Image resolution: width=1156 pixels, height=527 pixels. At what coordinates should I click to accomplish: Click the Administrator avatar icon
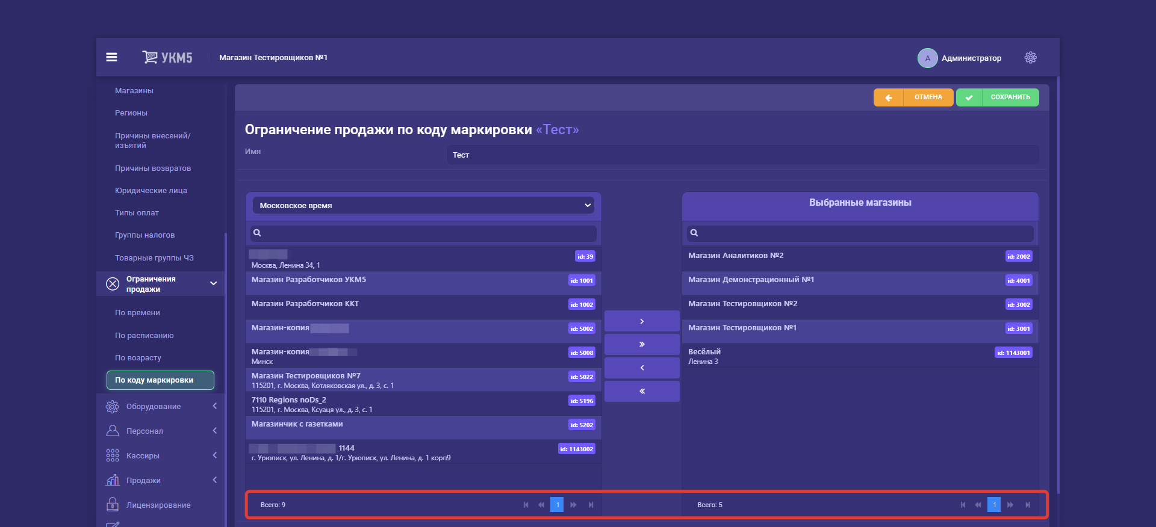927,58
